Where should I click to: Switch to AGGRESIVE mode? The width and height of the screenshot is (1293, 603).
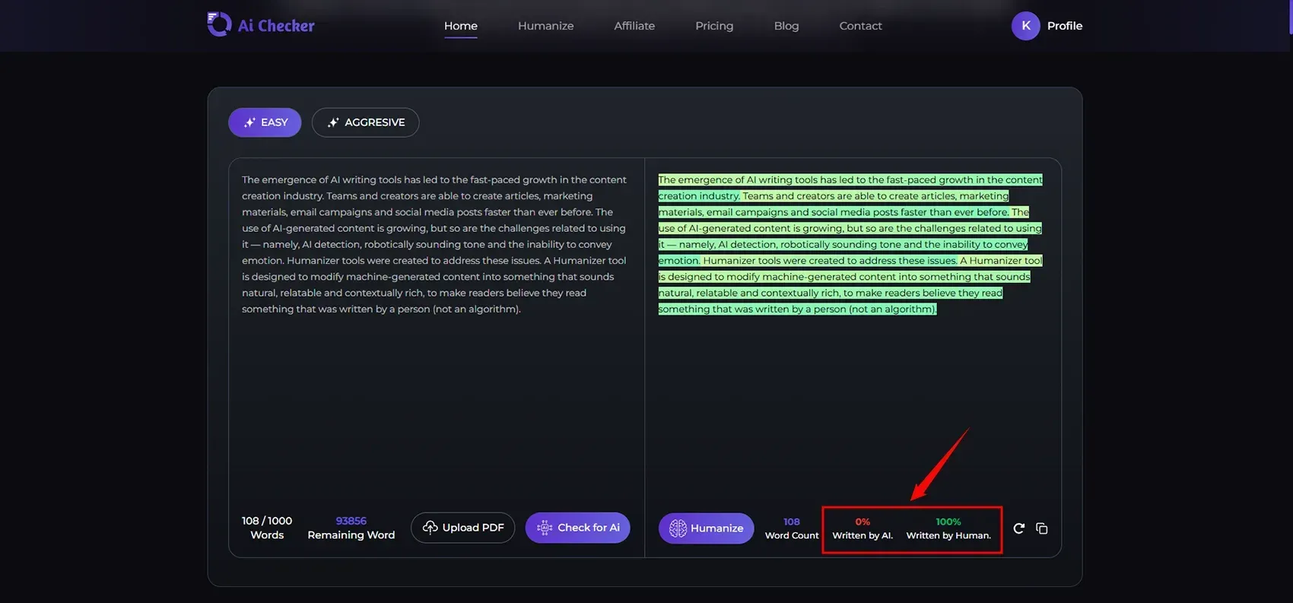(x=365, y=122)
